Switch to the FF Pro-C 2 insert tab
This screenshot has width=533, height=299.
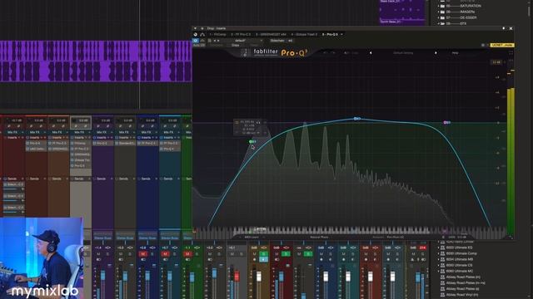click(241, 34)
